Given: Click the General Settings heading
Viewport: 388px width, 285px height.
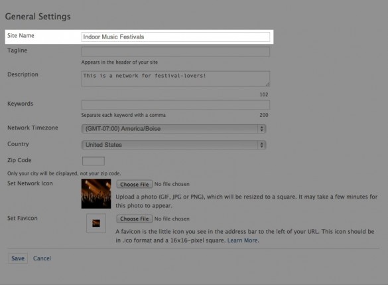Looking at the screenshot, I should pos(38,17).
